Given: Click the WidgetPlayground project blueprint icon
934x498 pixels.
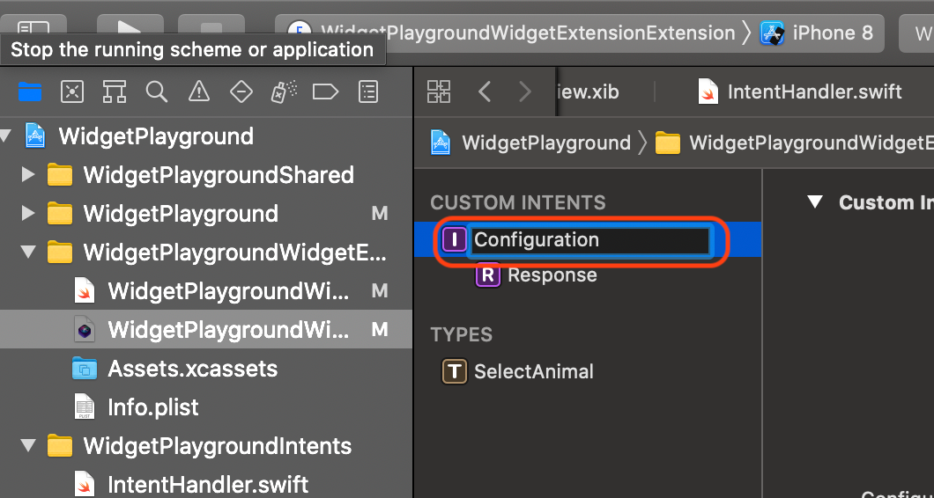Looking at the screenshot, I should point(34,135).
